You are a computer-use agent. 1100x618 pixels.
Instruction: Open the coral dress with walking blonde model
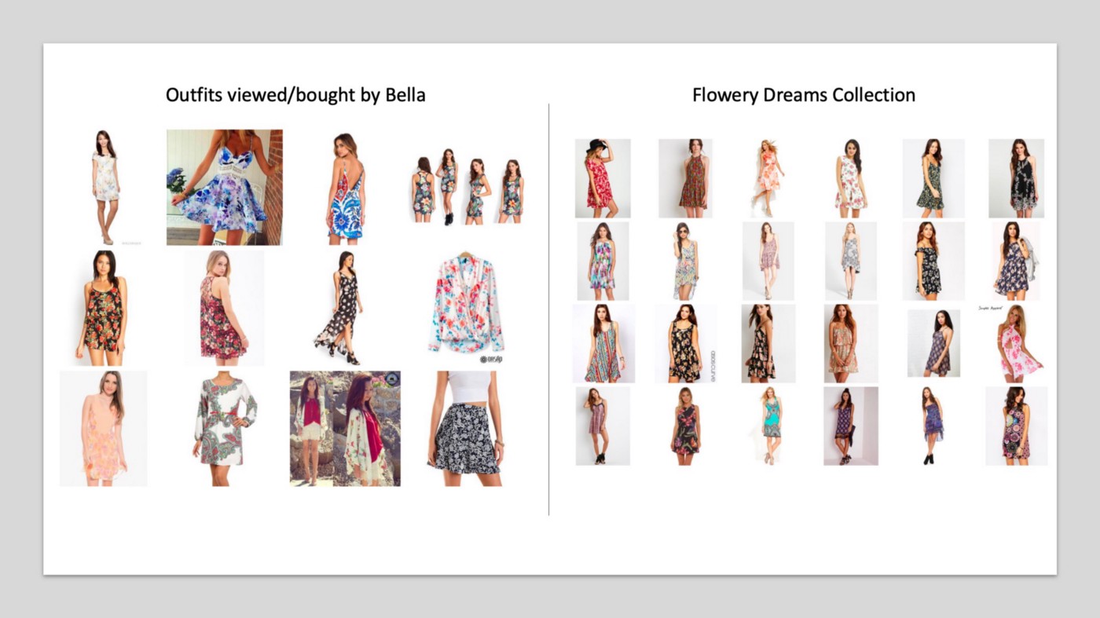(768, 178)
